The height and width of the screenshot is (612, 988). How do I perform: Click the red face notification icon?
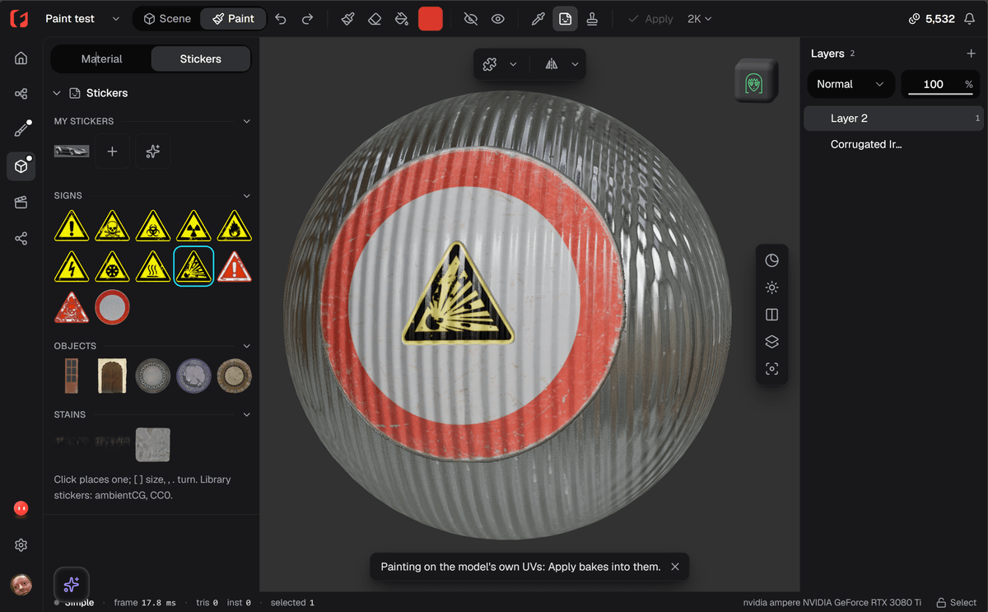click(x=21, y=509)
